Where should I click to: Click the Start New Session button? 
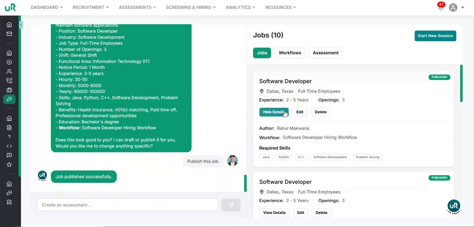pos(435,36)
